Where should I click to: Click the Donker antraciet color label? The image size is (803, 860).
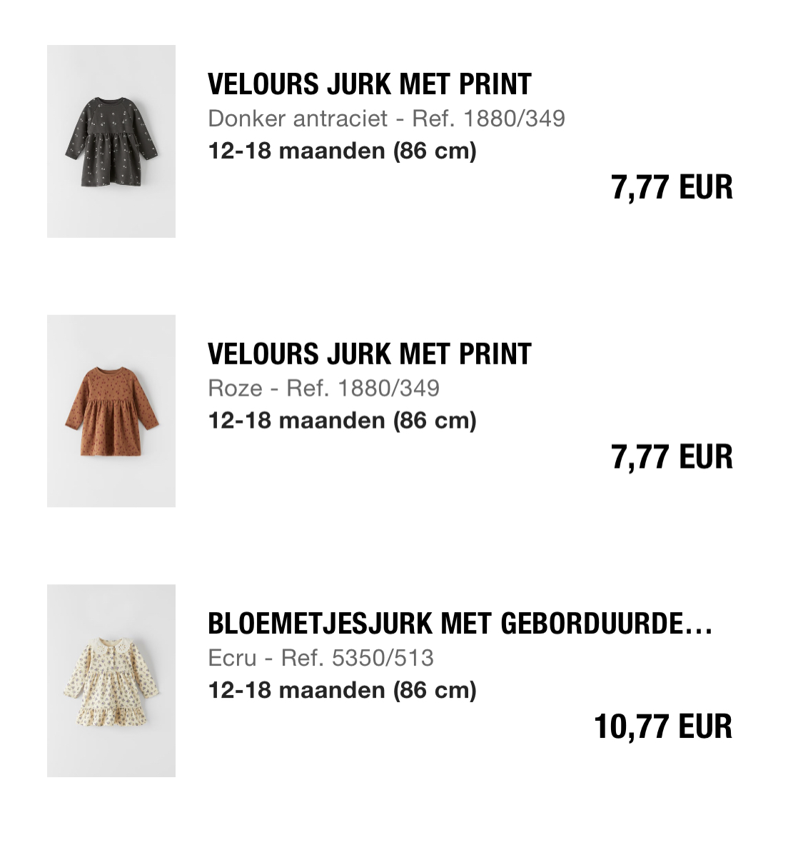point(298,118)
